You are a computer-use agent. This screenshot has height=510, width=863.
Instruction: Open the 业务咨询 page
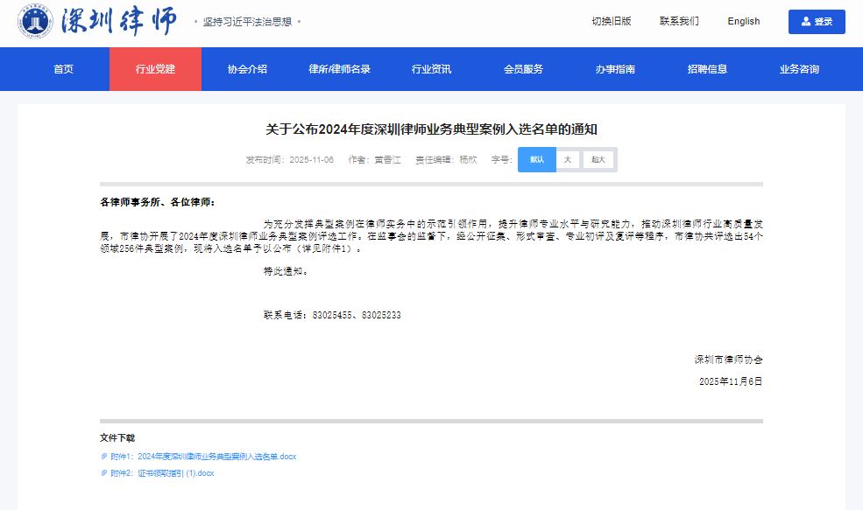(x=799, y=69)
